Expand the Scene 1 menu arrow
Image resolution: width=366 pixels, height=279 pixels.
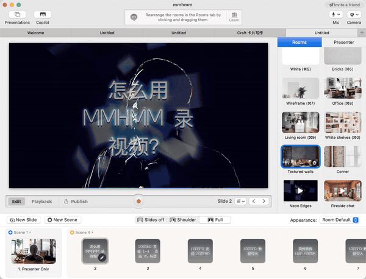[30, 232]
